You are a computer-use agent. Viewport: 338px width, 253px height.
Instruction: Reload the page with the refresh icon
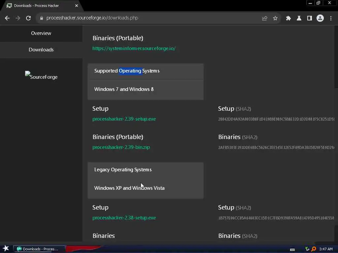click(x=28, y=18)
